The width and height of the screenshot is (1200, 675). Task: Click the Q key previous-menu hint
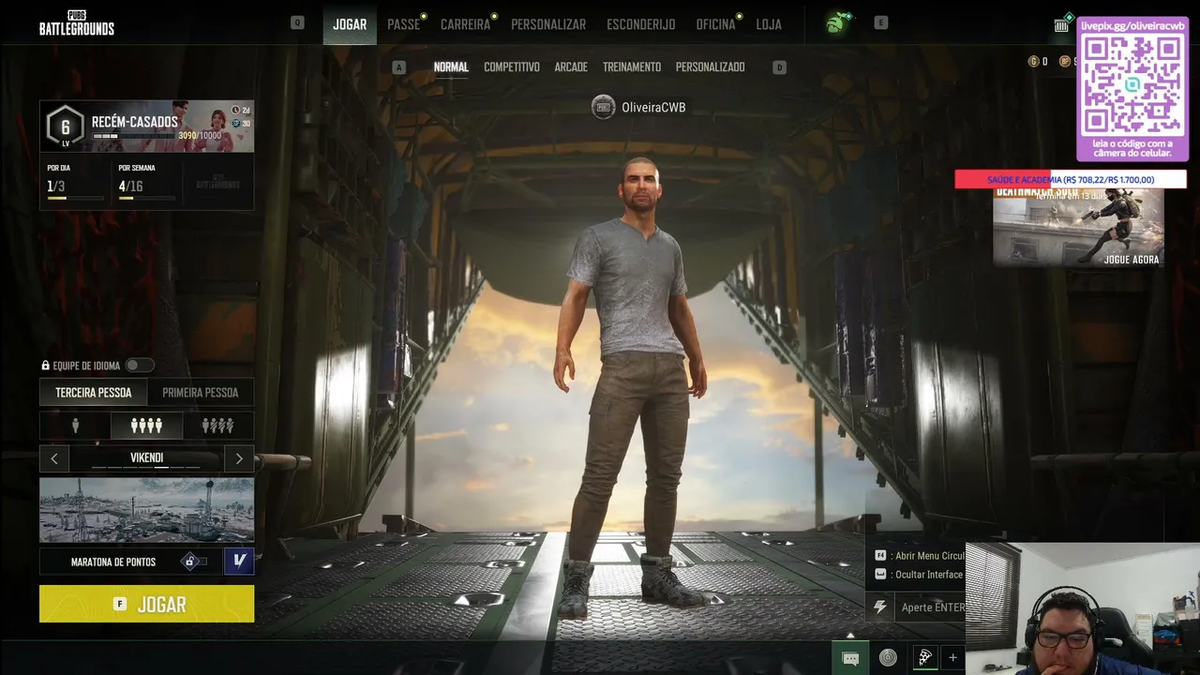pyautogui.click(x=297, y=22)
